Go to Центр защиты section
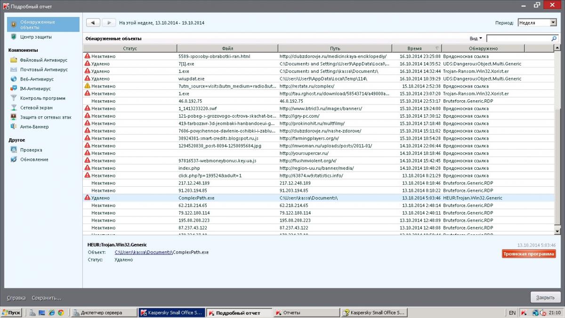565x318 pixels. pos(36,37)
